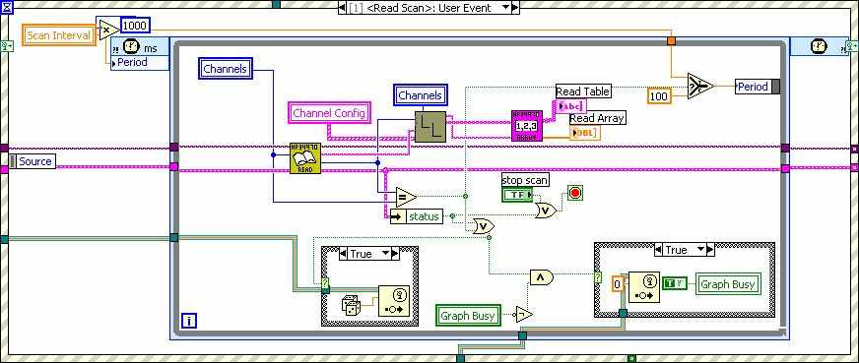
Task: Open the event case selector dropdown arrow
Action: (x=506, y=8)
